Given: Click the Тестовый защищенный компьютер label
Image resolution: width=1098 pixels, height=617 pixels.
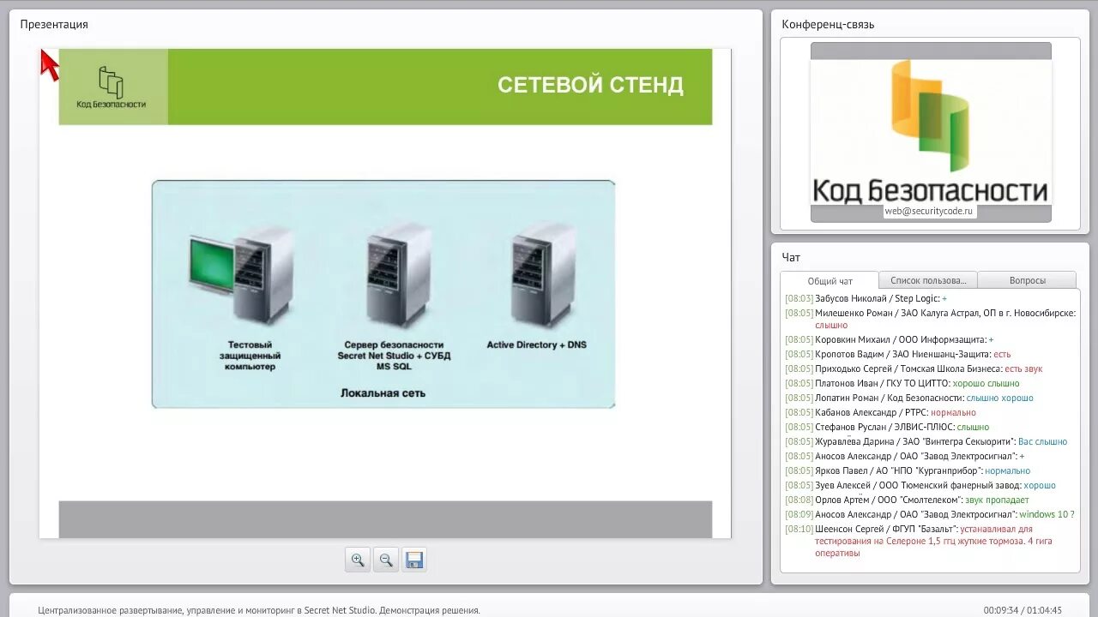Looking at the screenshot, I should coord(250,356).
